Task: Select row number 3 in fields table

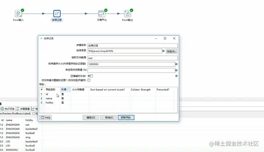Action: 41,103
